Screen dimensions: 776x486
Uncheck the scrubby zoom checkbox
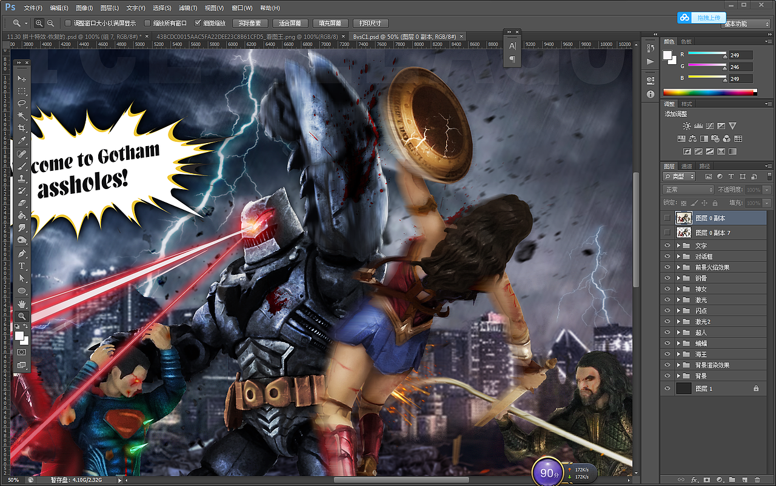click(198, 23)
